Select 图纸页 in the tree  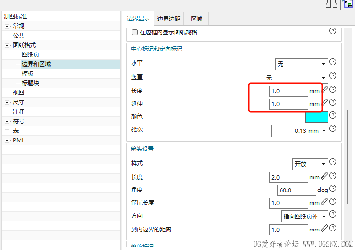click(x=31, y=54)
